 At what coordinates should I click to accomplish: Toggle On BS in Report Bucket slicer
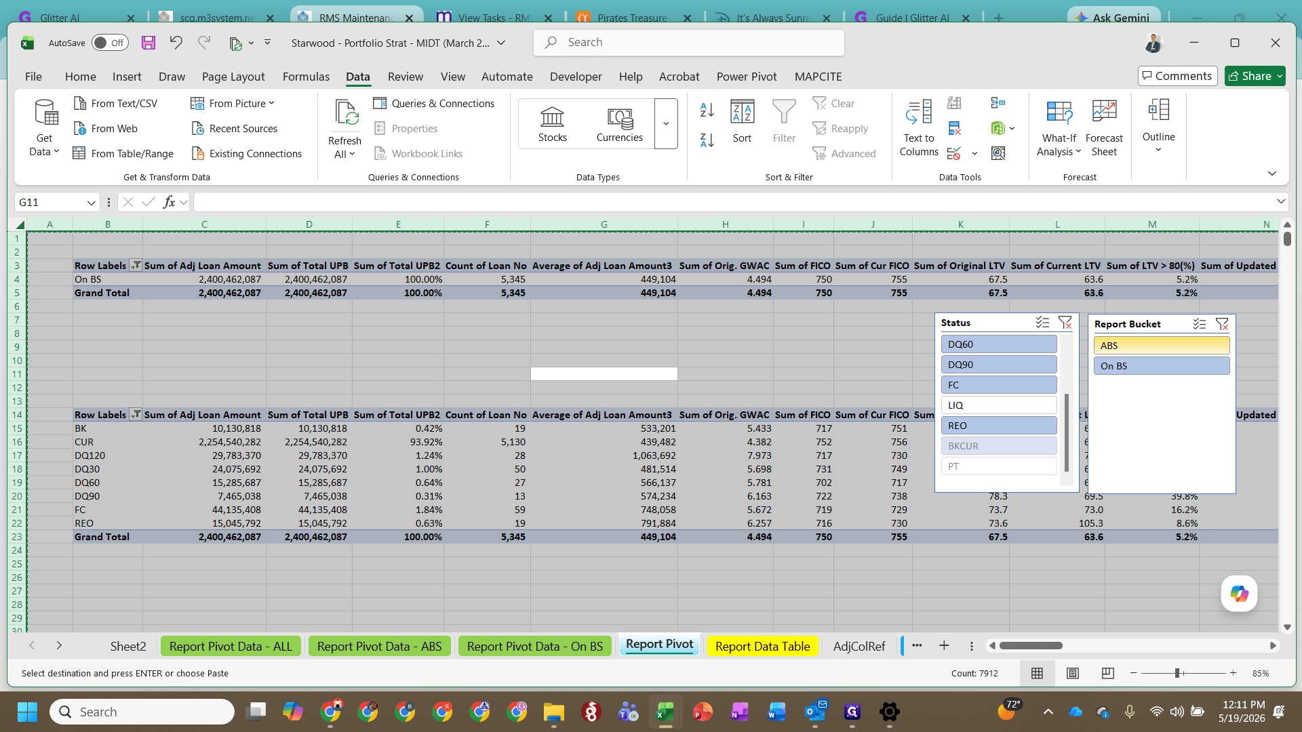click(1161, 366)
